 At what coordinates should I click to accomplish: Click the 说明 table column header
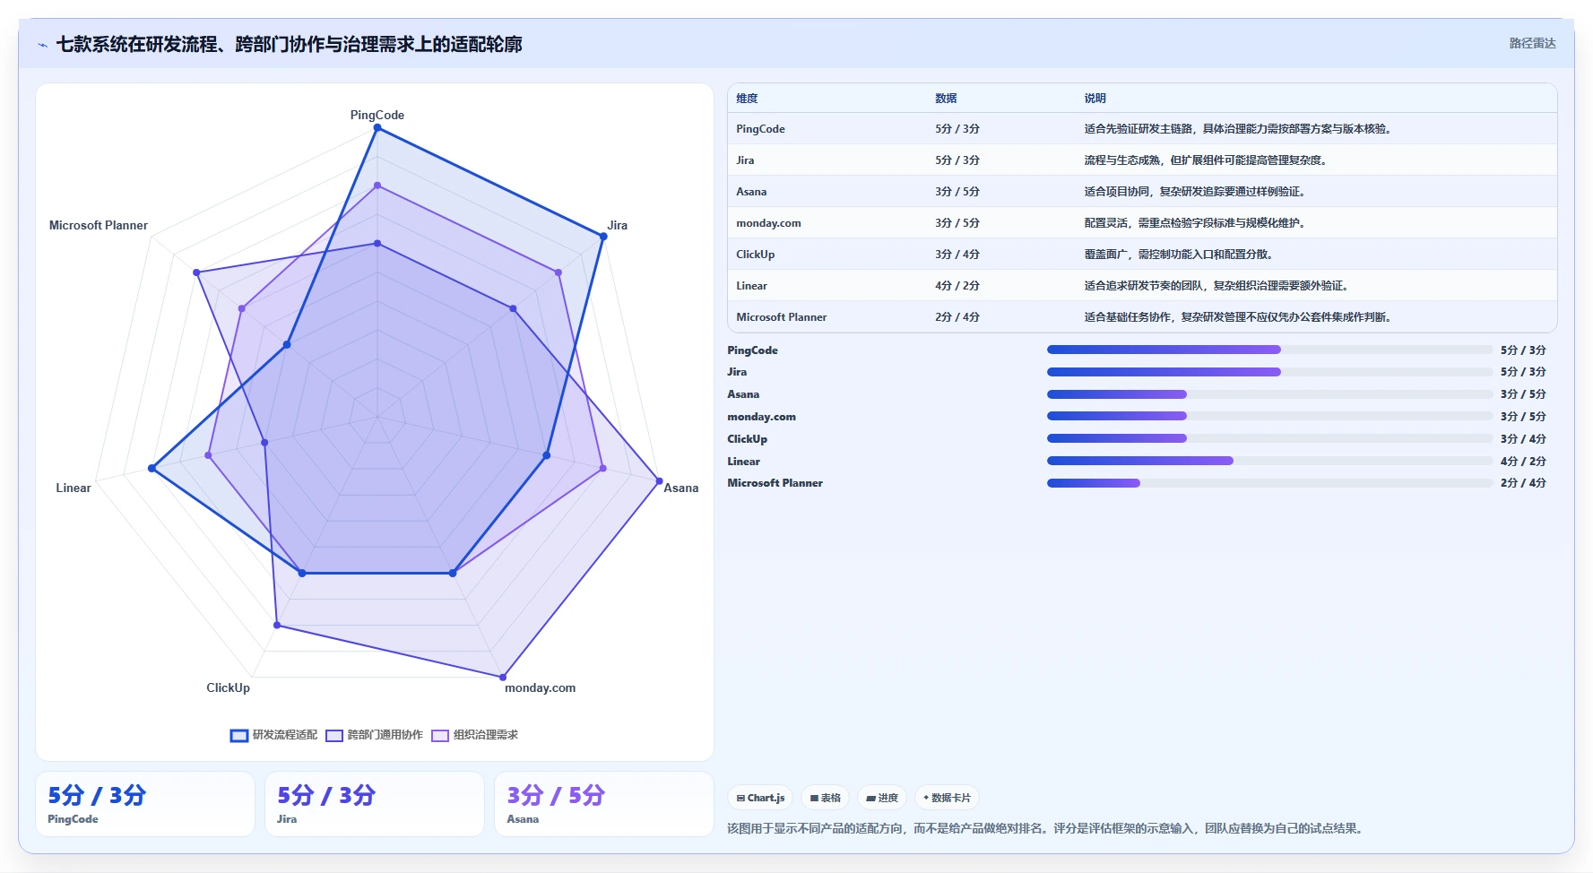pos(1095,99)
